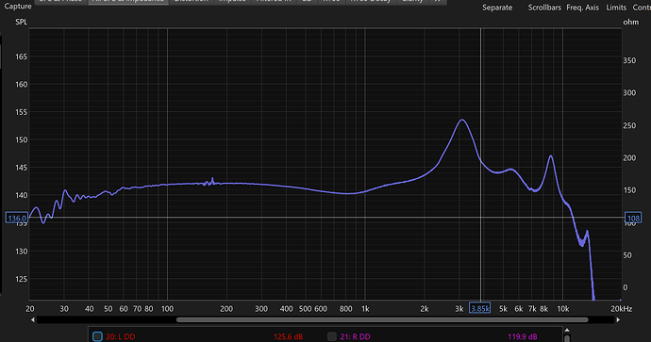The height and width of the screenshot is (342, 651).
Task: Click the 1k frequency axis label
Action: [x=365, y=309]
